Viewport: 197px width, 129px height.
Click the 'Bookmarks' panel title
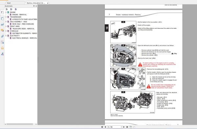pyautogui.click(x=9, y=6)
